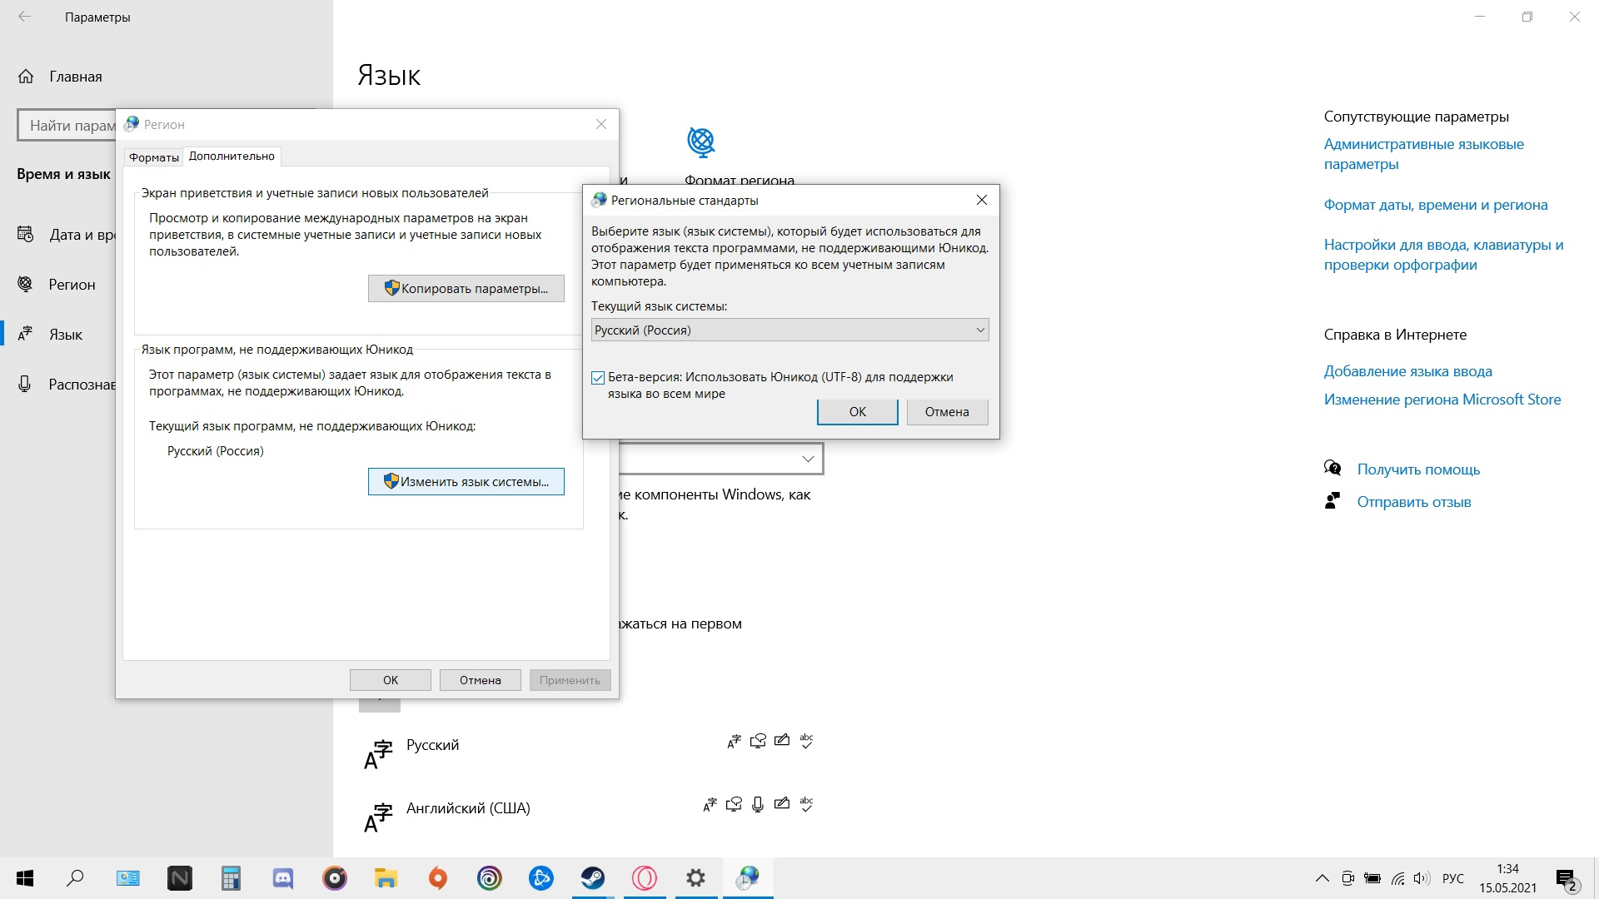Expand the dropdown behind the Region dialog
Screen dimensions: 1599x899
721,459
